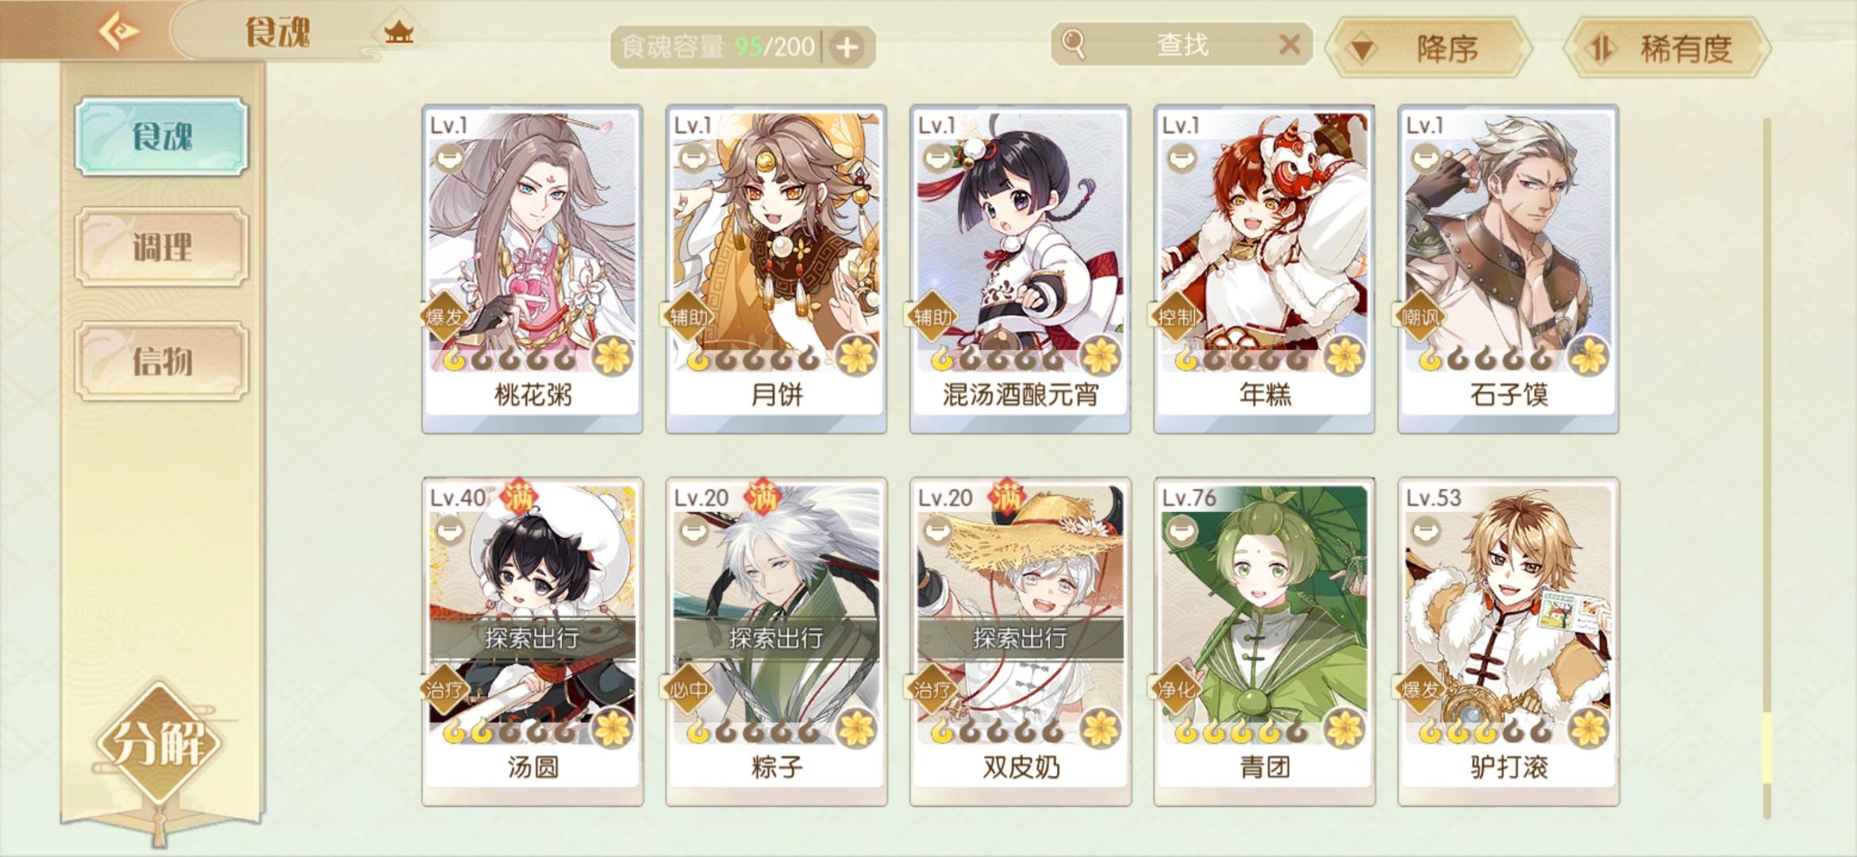Toggle the bowl marker on 年糕 card
The width and height of the screenshot is (1857, 857).
[x=1181, y=159]
